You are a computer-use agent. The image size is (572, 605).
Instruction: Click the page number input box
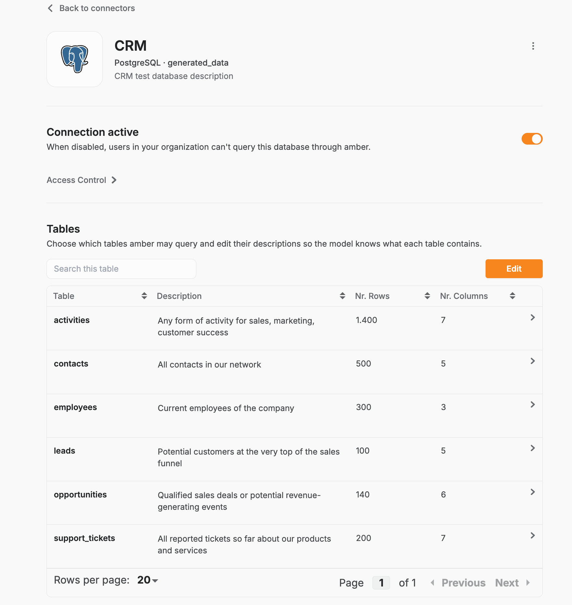(381, 583)
